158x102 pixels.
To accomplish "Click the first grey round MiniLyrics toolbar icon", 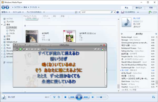I will 17,49.
